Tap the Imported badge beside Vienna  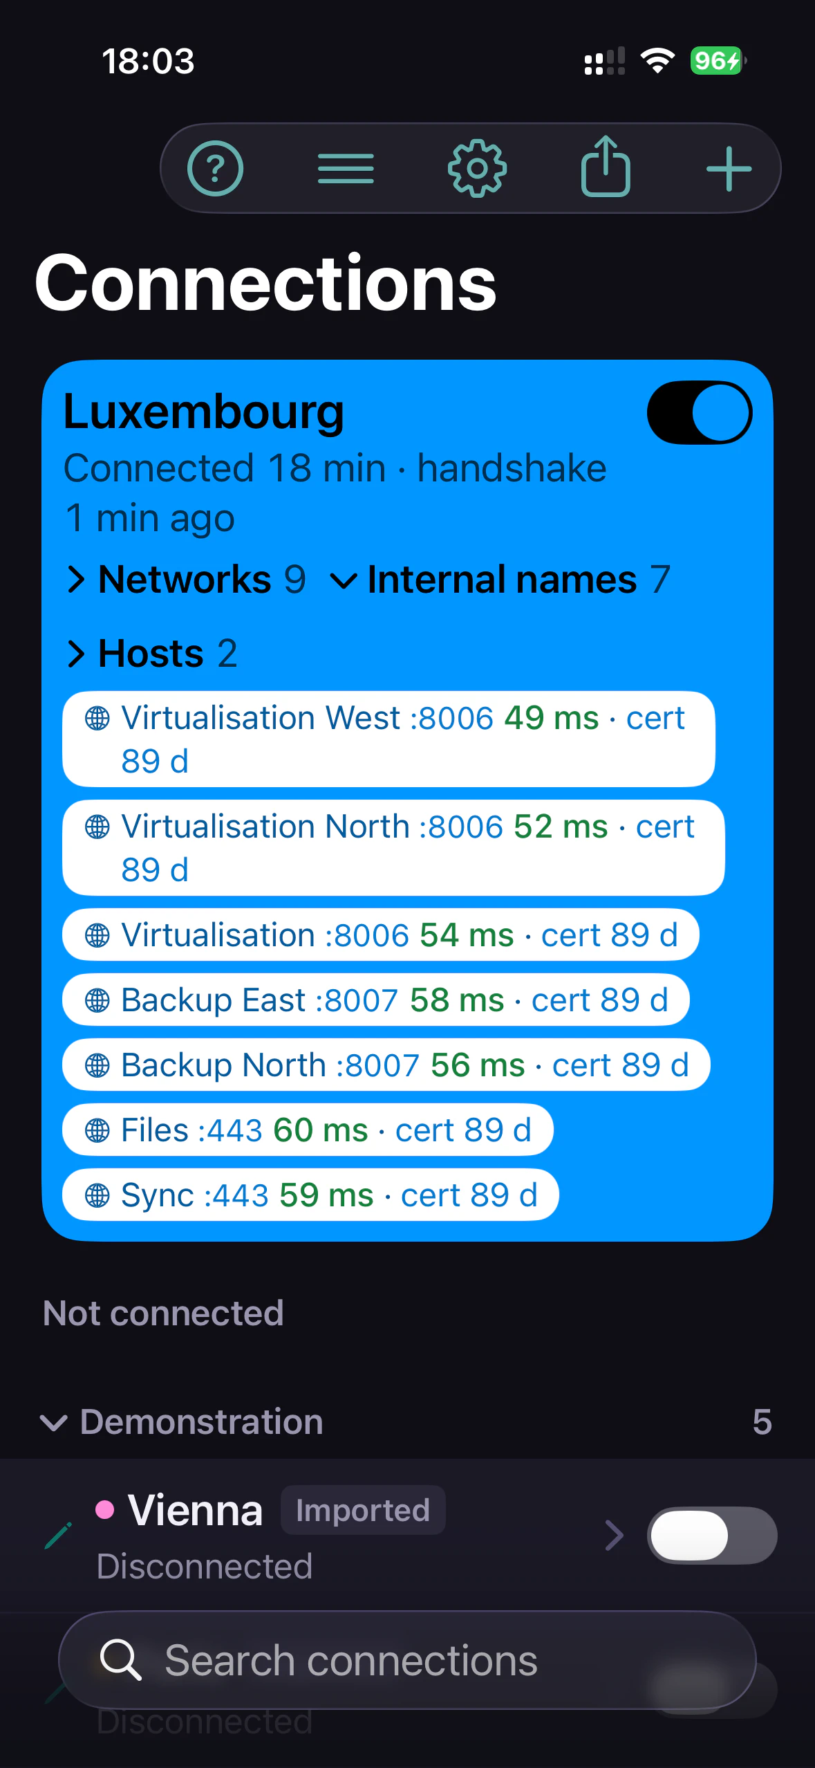(363, 1510)
